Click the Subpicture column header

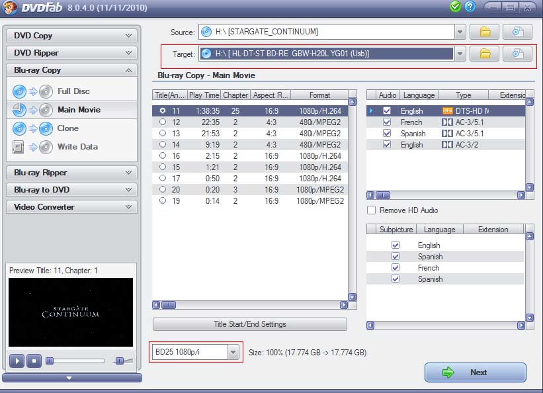[396, 230]
